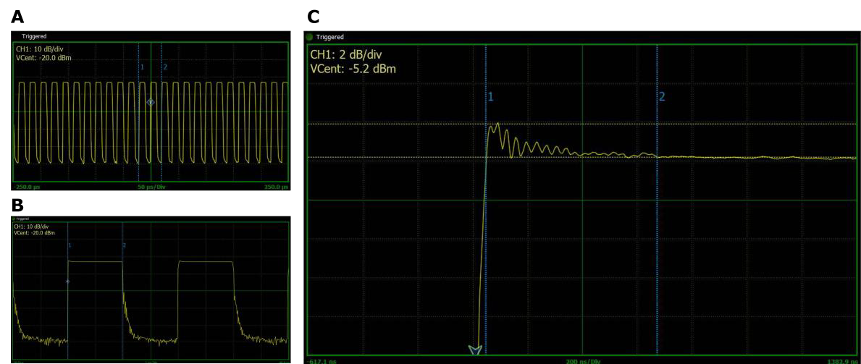The image size is (861, 364).
Task: Click the upper horizontal dotted cursor line in right plot
Action: pos(652,124)
